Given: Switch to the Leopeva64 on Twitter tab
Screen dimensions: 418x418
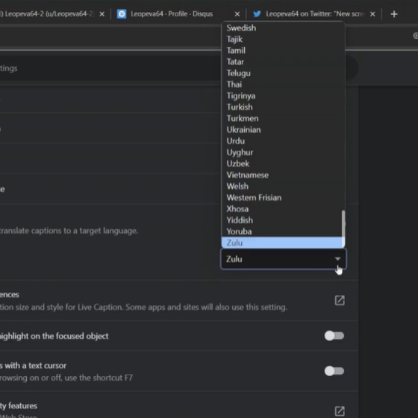Looking at the screenshot, I should (x=314, y=14).
